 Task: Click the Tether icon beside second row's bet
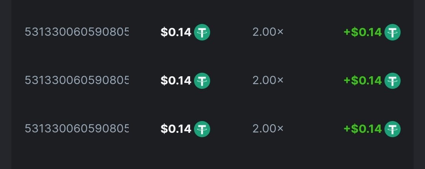202,81
